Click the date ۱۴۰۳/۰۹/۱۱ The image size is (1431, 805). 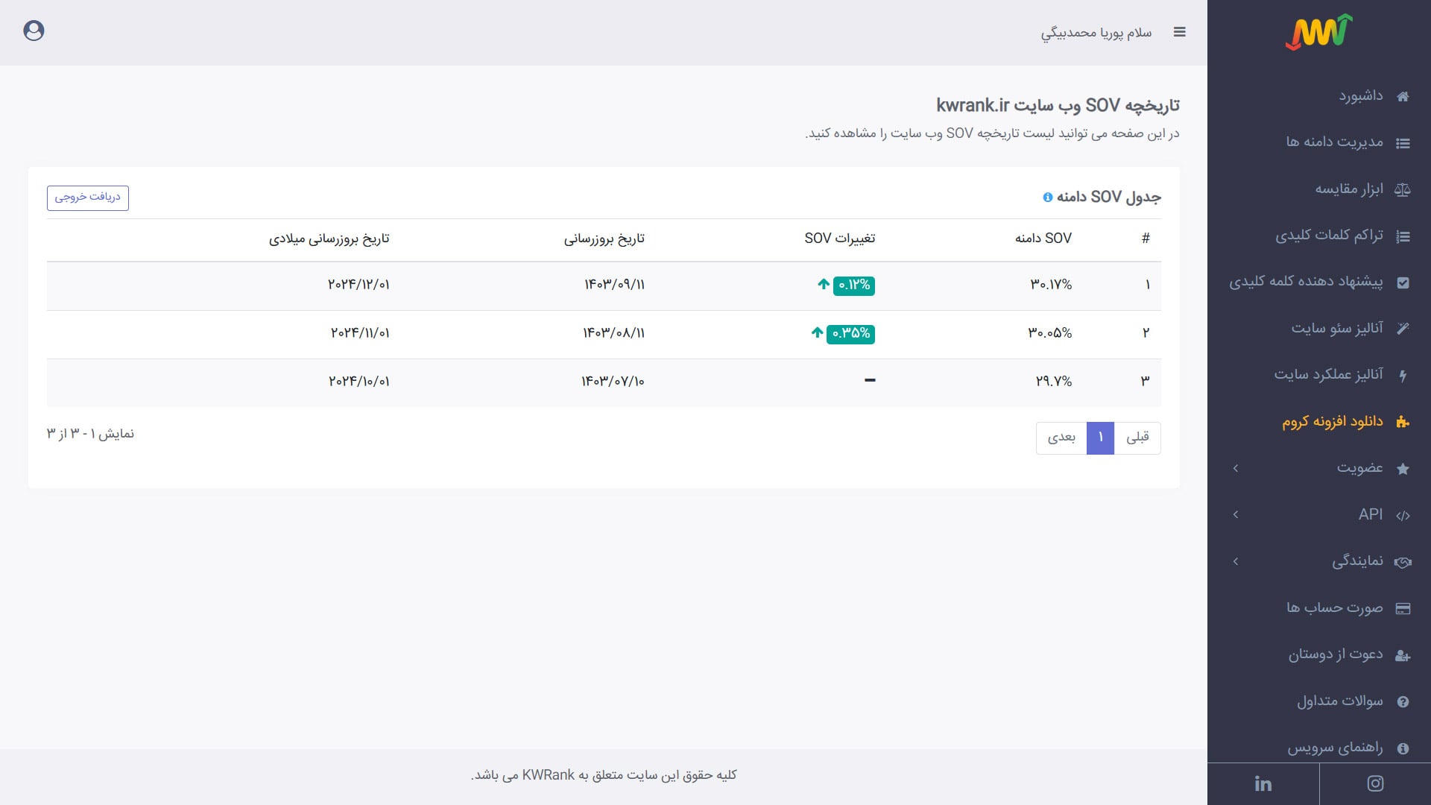(614, 285)
